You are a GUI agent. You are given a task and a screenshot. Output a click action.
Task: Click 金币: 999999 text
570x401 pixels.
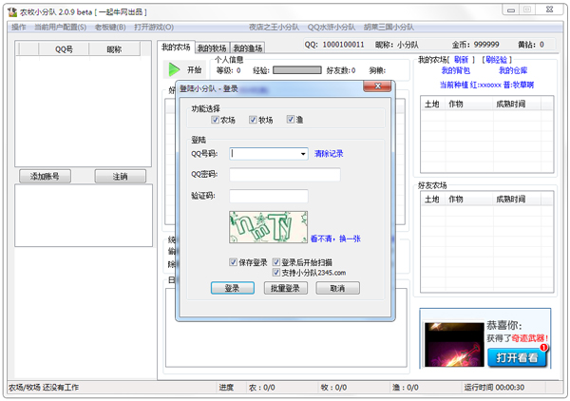point(476,45)
